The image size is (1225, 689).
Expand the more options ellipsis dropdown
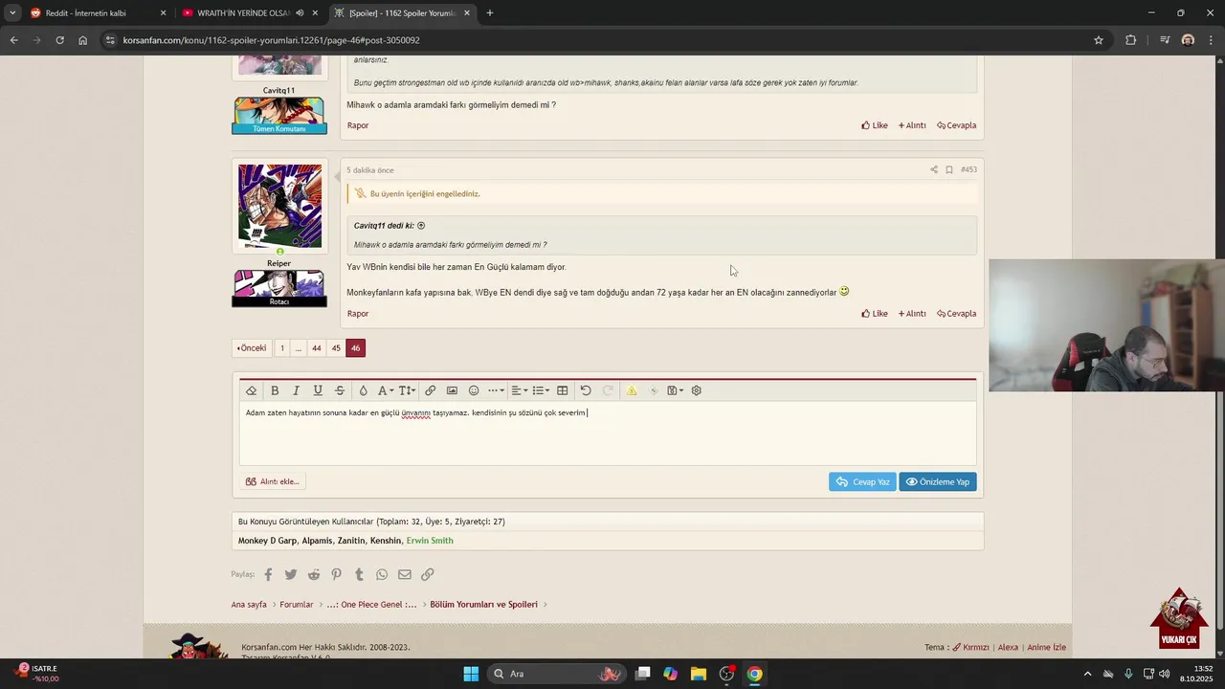pos(496,390)
